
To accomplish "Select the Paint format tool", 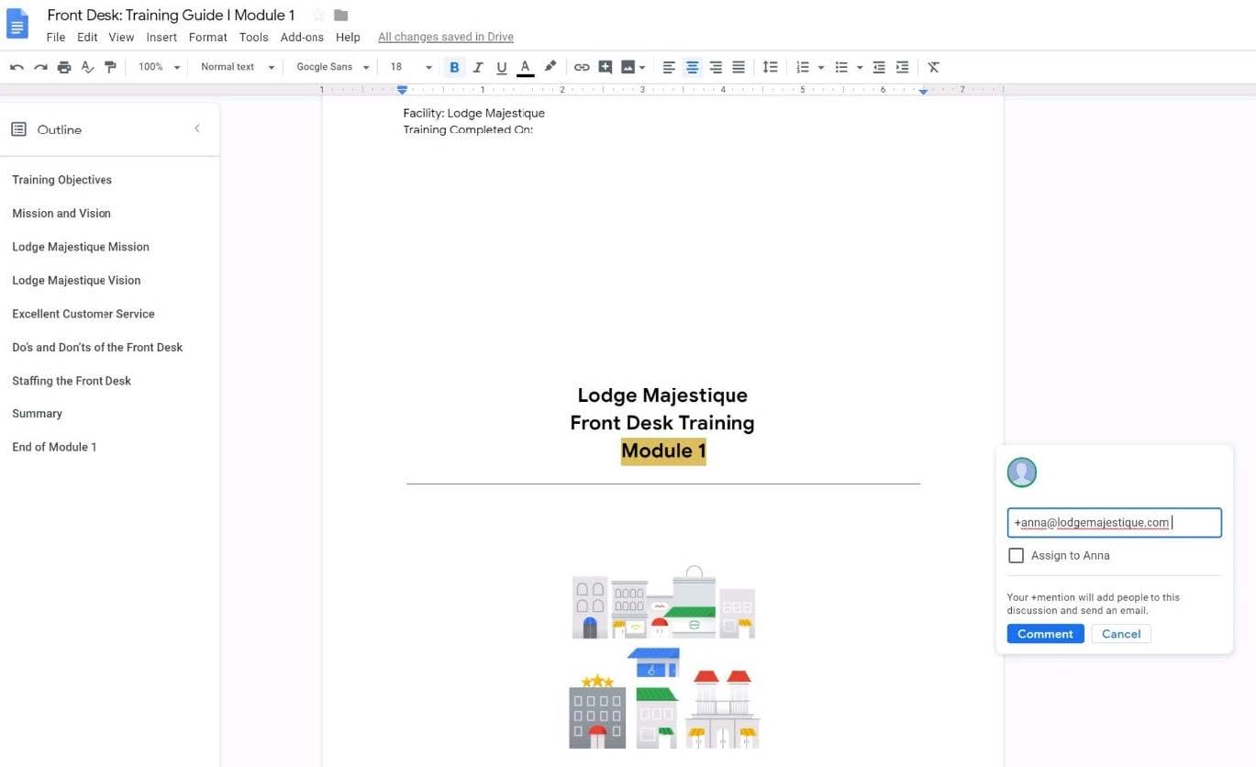I will (x=111, y=67).
